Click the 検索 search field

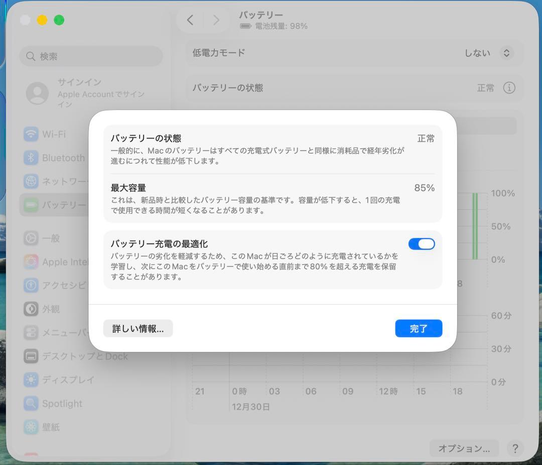point(91,56)
